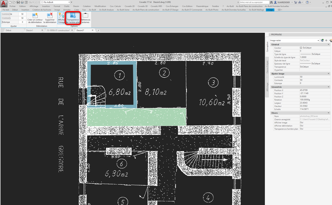Click the new drawing tab plus button
The image size is (332, 205).
98,30
